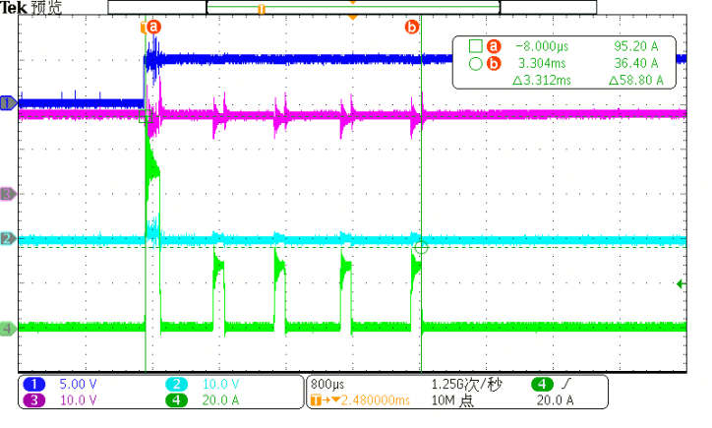712x428 pixels.
Task: Click channel 2 ground marker on left edge
Action: tap(8, 238)
